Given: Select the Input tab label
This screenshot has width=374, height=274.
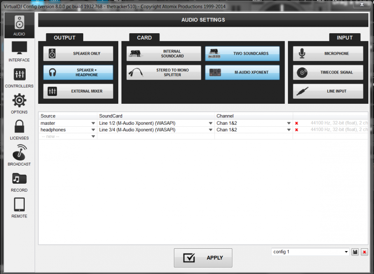Looking at the screenshot, I should [x=345, y=38].
